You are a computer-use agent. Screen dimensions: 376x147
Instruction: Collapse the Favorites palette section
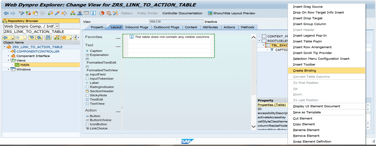[x=118, y=38]
